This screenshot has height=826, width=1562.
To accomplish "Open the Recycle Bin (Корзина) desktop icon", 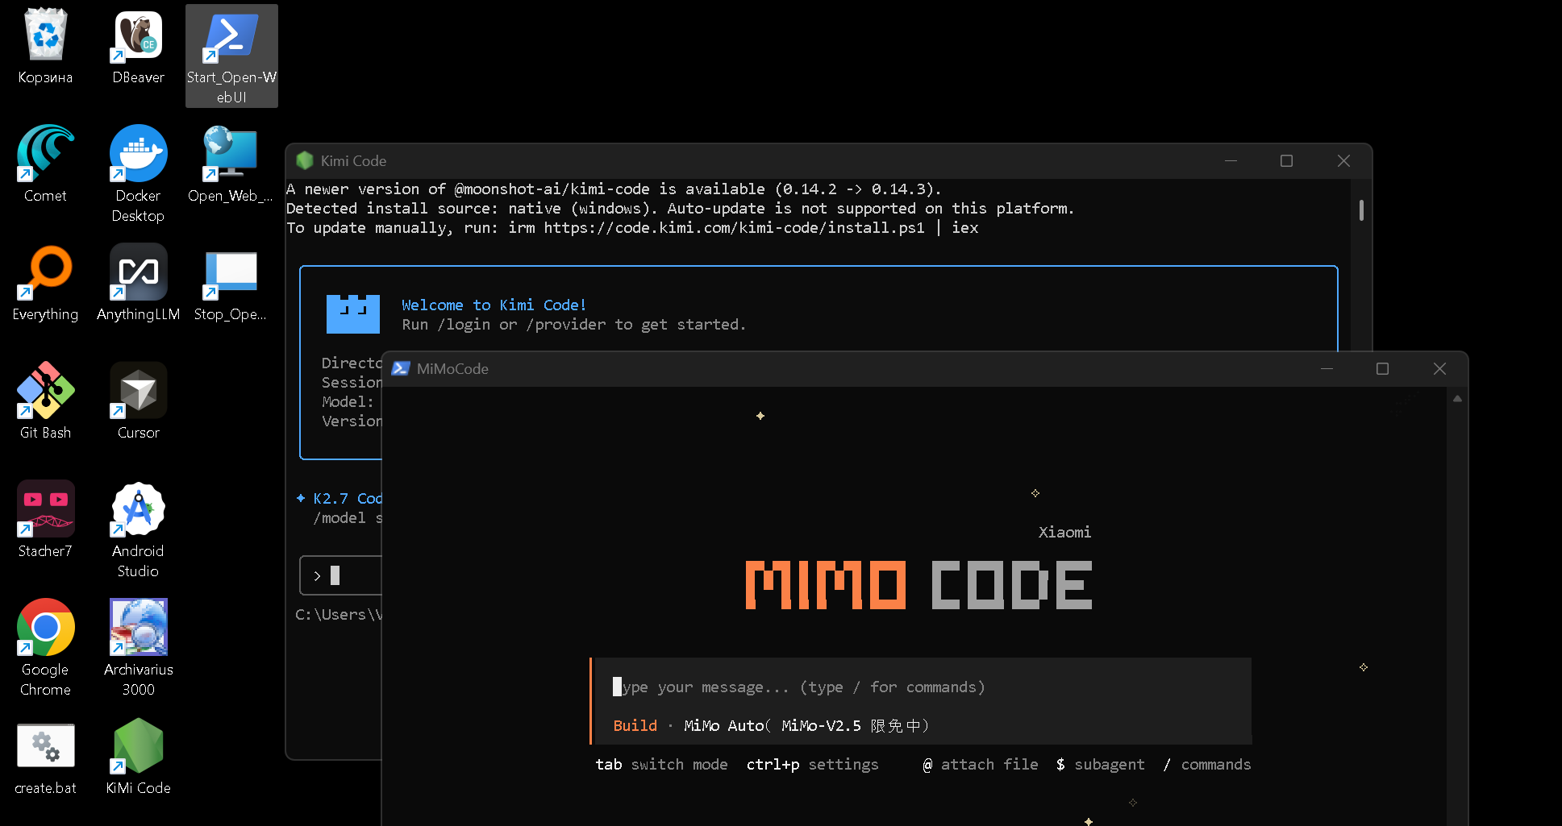I will pos(45,47).
